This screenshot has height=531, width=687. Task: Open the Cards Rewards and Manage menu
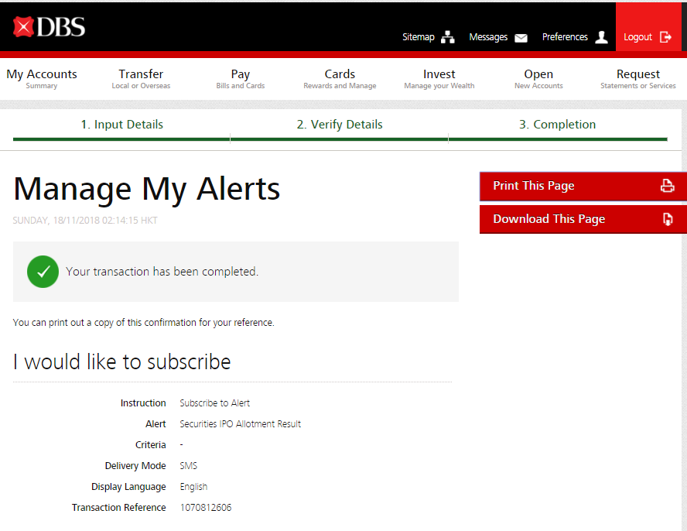click(340, 79)
